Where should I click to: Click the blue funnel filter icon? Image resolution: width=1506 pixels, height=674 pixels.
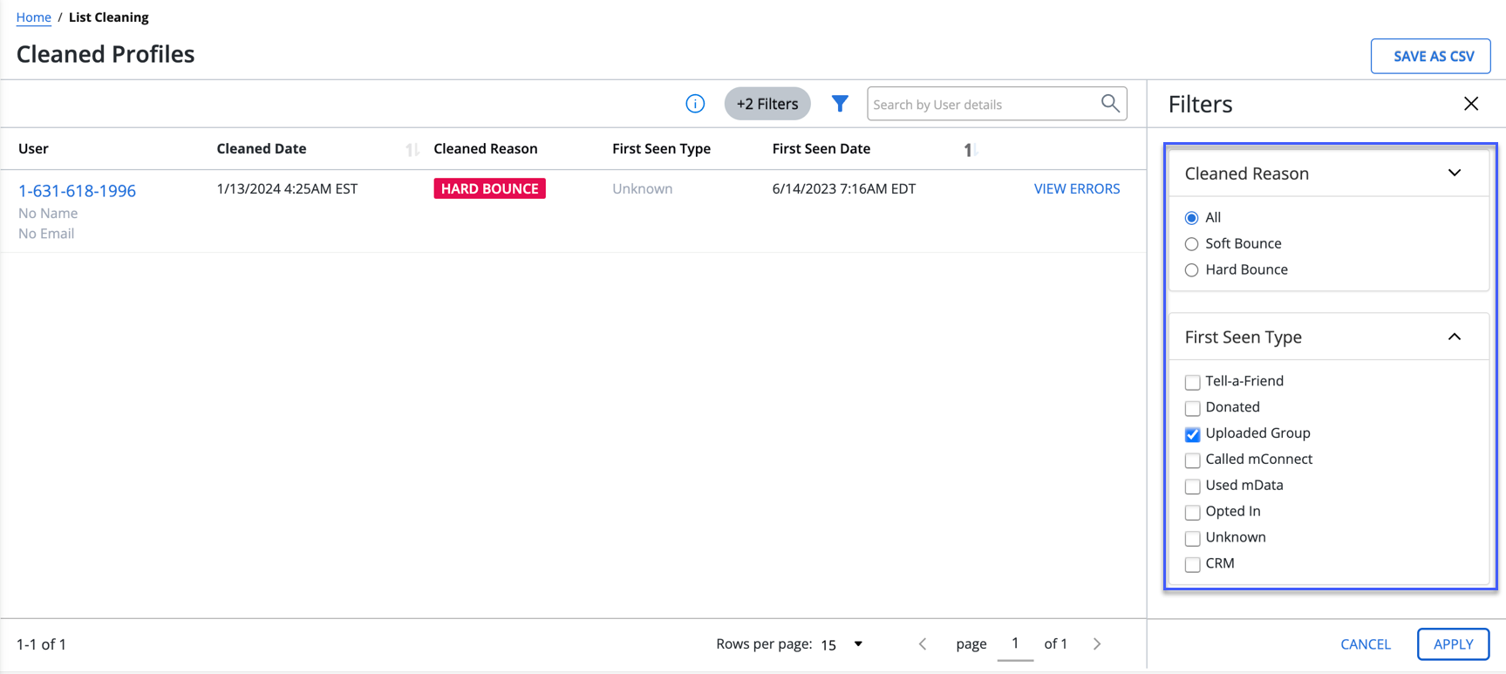coord(840,104)
